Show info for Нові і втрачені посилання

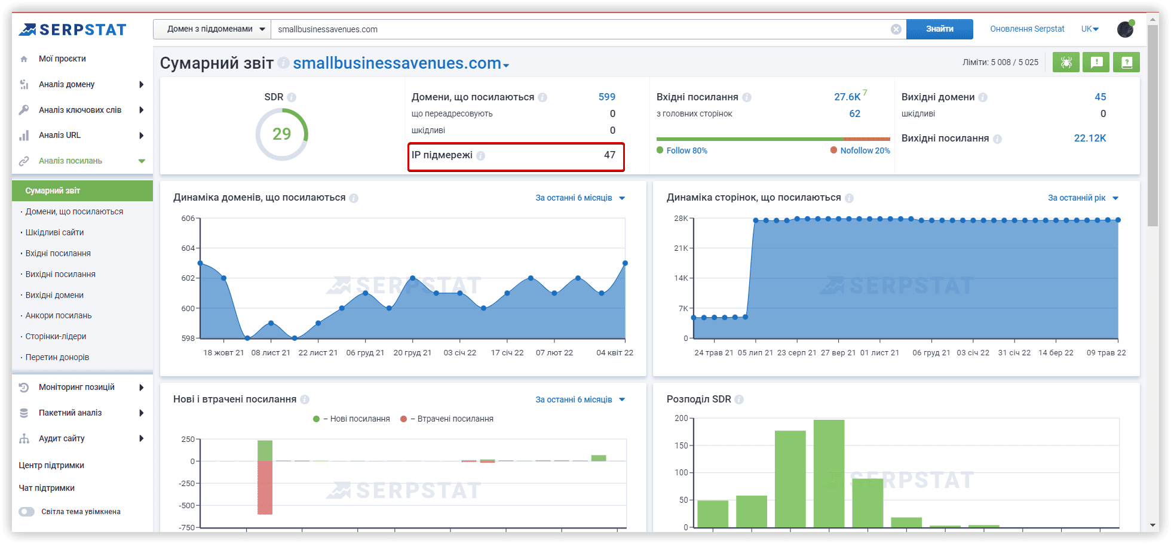[x=305, y=399]
